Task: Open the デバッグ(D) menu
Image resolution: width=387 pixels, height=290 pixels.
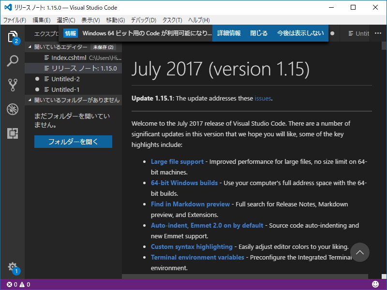Action: pos(144,20)
